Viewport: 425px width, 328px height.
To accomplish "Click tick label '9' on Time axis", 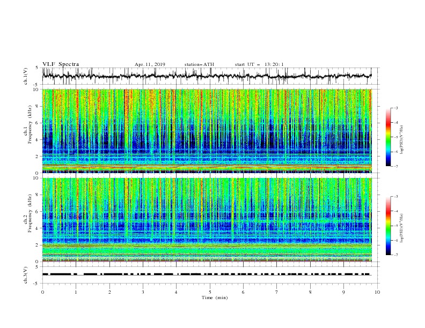I will tap(343, 292).
